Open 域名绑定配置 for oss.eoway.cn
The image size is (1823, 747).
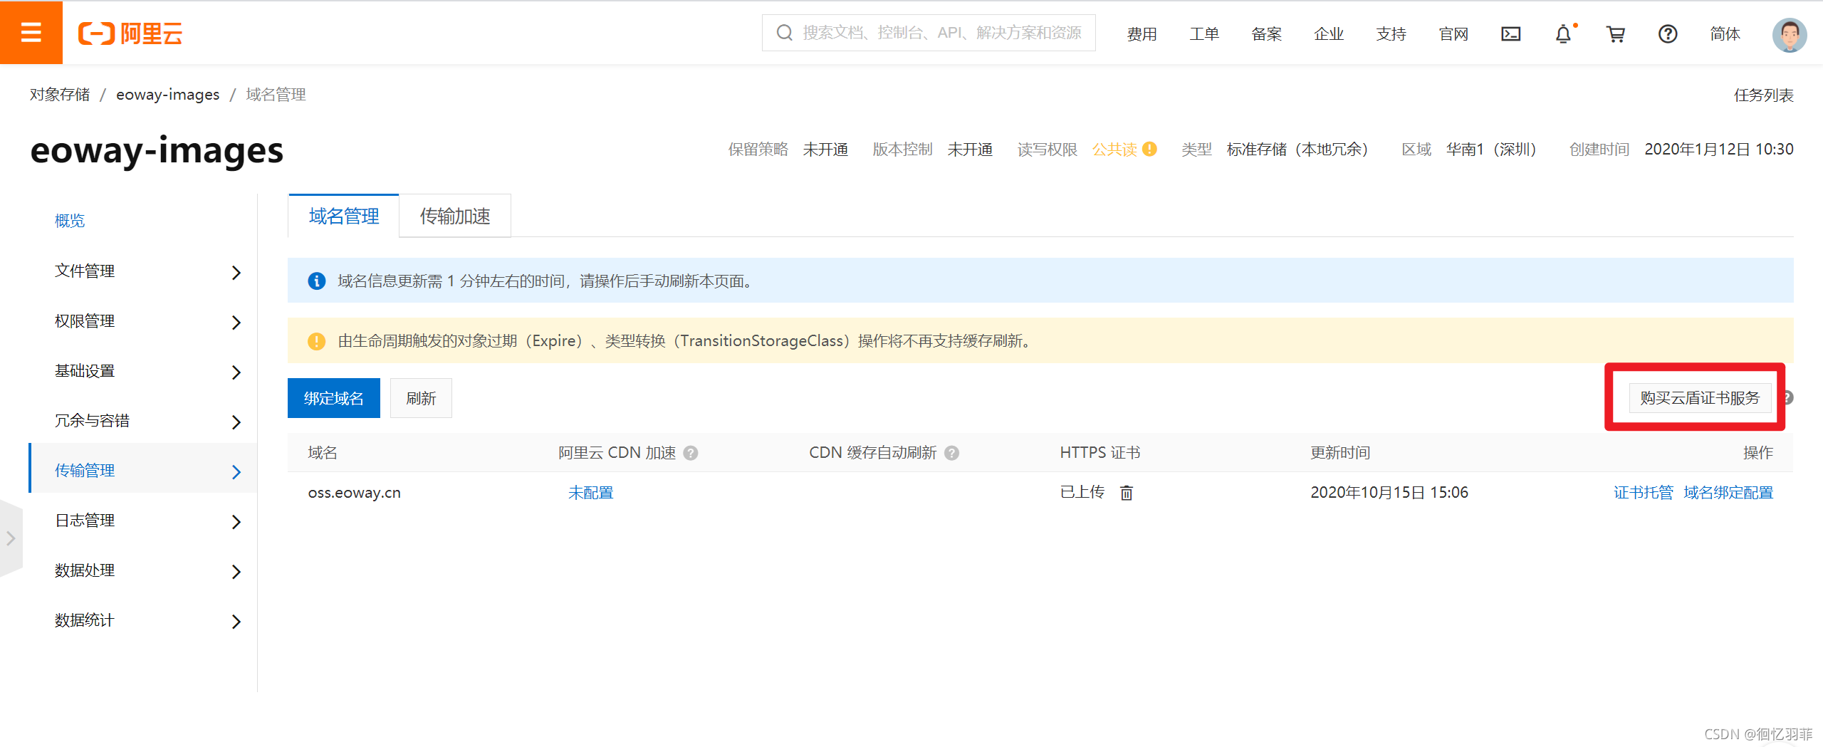pyautogui.click(x=1728, y=492)
